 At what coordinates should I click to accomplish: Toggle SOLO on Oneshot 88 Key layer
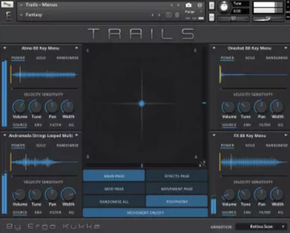tap(250, 58)
